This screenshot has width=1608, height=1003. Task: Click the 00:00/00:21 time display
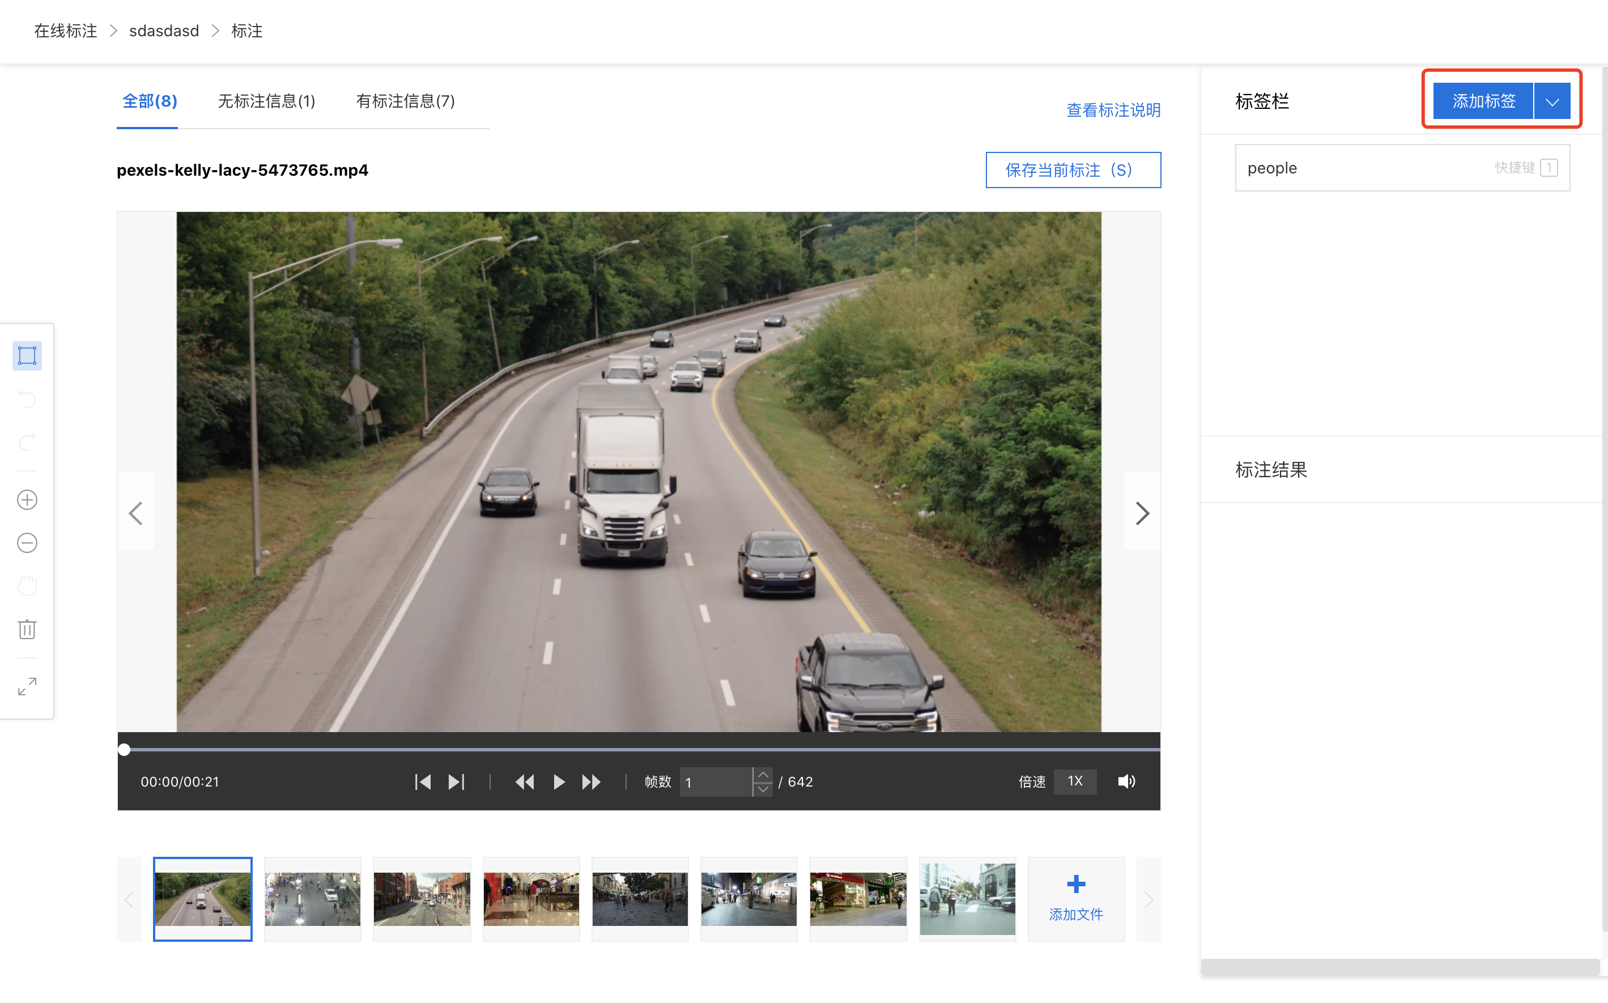[180, 781]
